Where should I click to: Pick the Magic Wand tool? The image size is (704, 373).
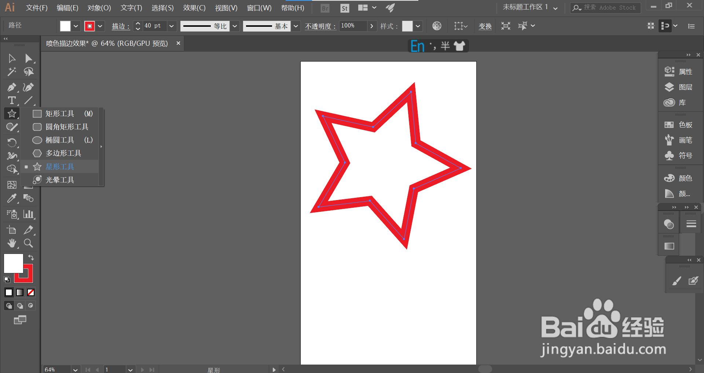pos(12,72)
